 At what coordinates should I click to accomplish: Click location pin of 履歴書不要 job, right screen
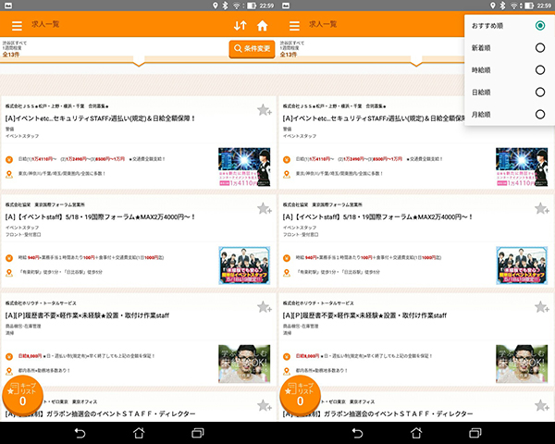[287, 371]
